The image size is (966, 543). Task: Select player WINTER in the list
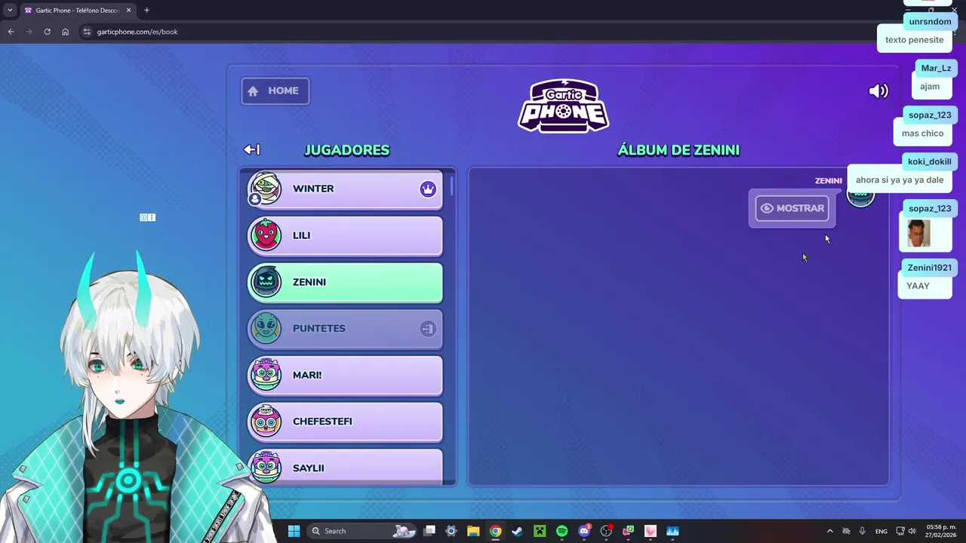coord(346,189)
